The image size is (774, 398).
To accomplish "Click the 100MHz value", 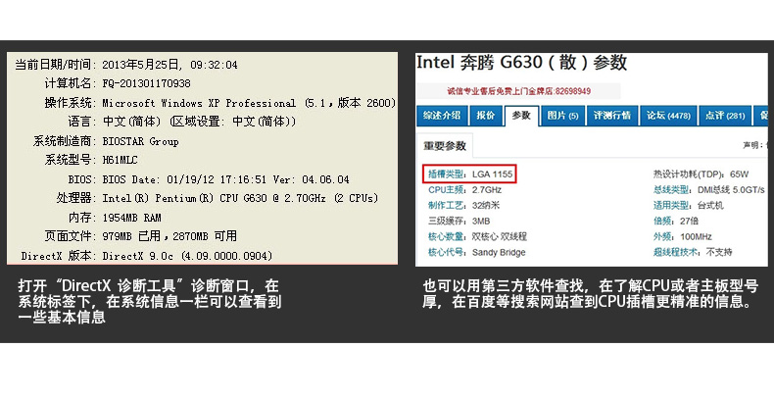I will (695, 236).
